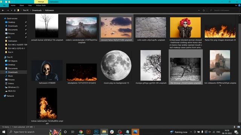Select the skull-makeup woman image
This screenshot has width=241, height=135.
pyautogui.click(x=185, y=27)
